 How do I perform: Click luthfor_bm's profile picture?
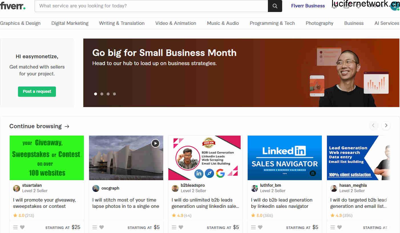pyautogui.click(x=254, y=188)
